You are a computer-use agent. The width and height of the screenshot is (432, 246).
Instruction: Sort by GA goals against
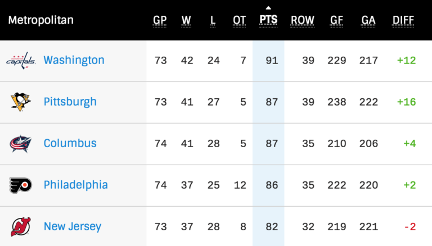pyautogui.click(x=368, y=20)
